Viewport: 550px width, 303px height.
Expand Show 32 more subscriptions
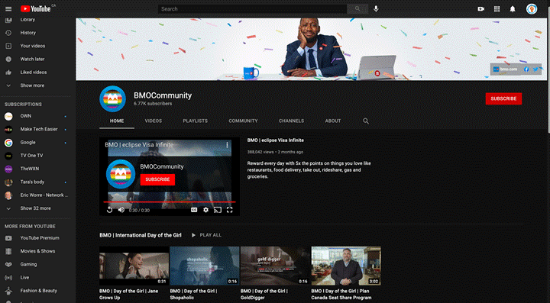coord(35,208)
